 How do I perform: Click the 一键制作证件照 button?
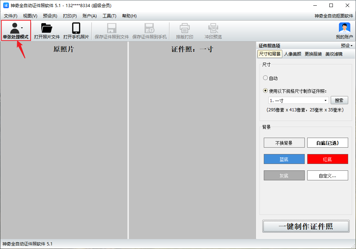coord(305,226)
